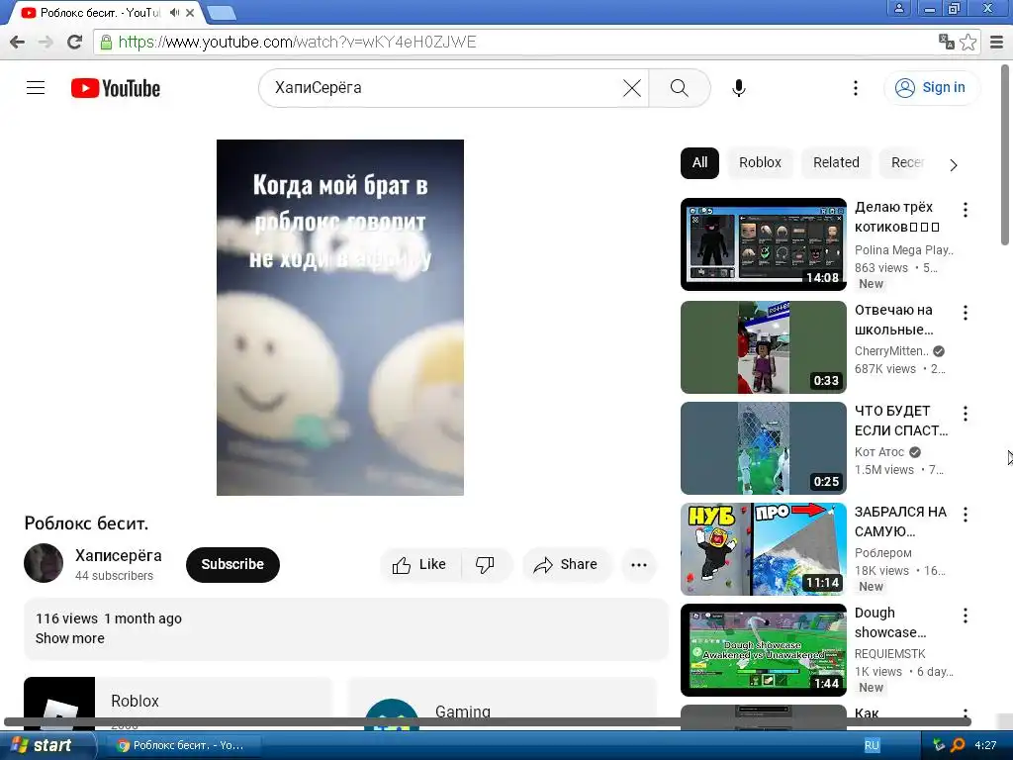
Task: Open Chrome hamburger menu
Action: 997,42
